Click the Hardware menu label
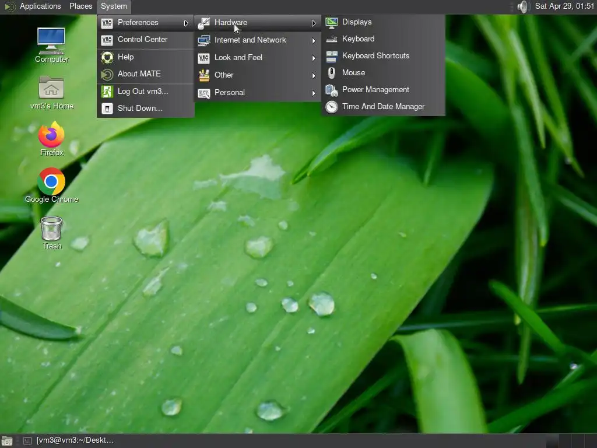 click(x=231, y=23)
